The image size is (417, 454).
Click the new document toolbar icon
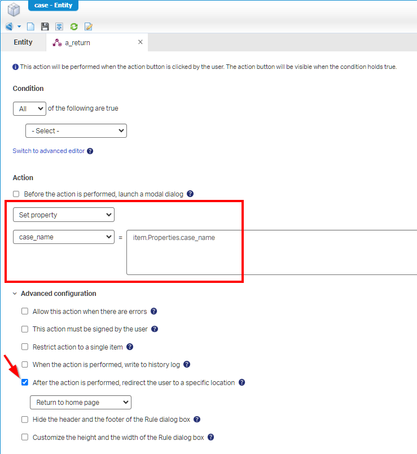point(30,27)
